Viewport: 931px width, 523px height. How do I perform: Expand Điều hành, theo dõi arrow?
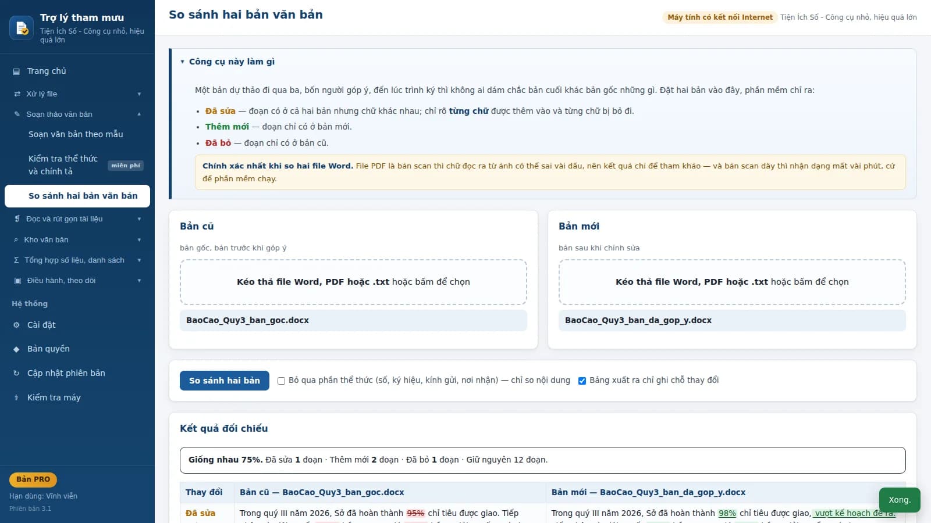coord(139,281)
